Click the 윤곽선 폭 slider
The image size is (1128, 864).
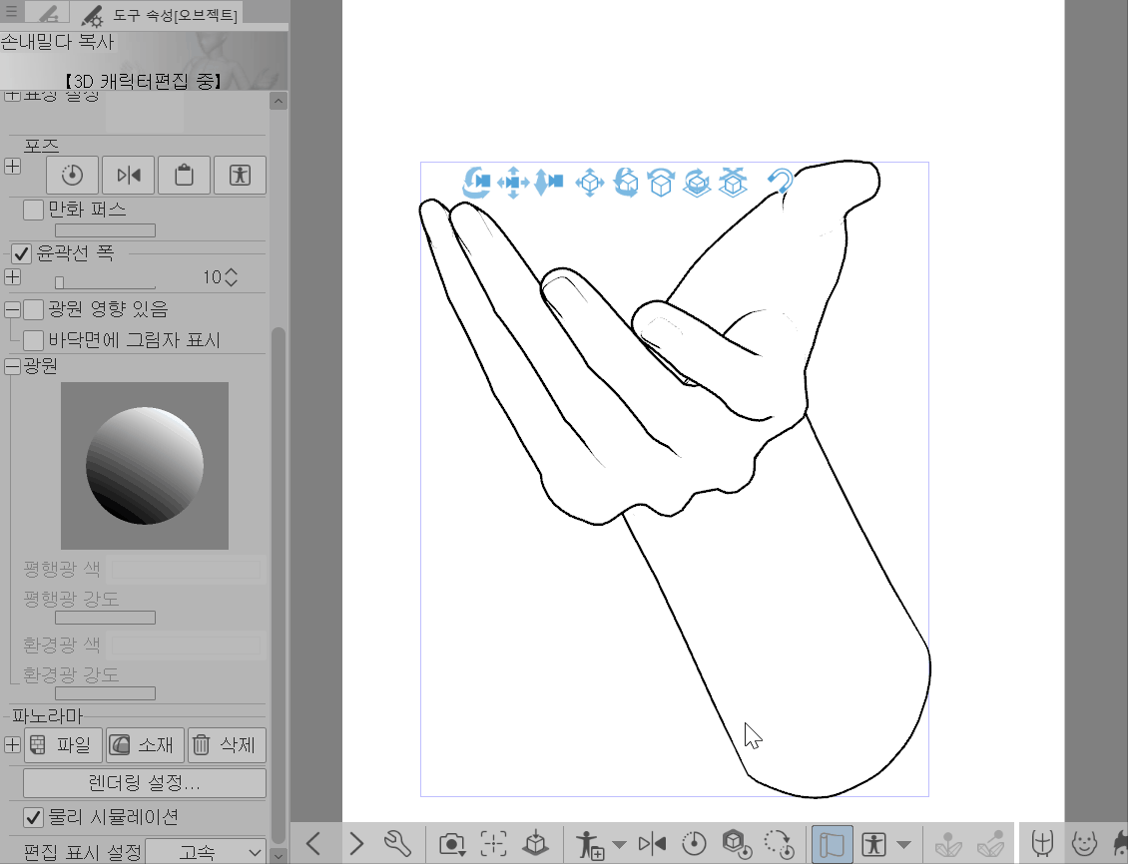click(x=105, y=281)
